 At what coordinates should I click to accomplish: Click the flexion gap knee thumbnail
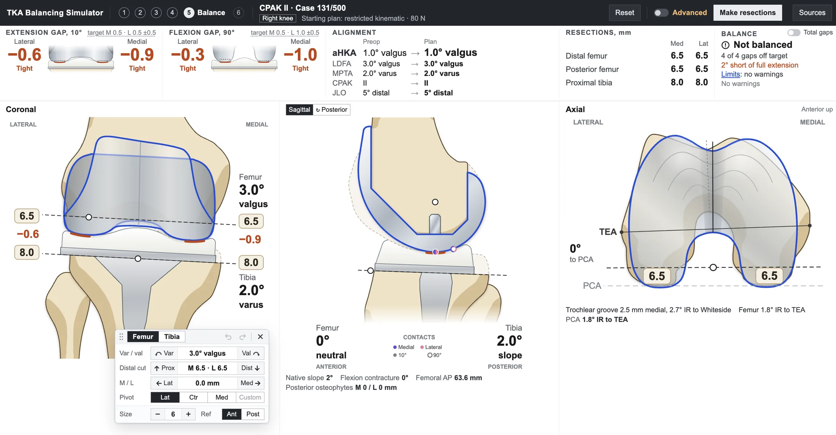(x=244, y=58)
